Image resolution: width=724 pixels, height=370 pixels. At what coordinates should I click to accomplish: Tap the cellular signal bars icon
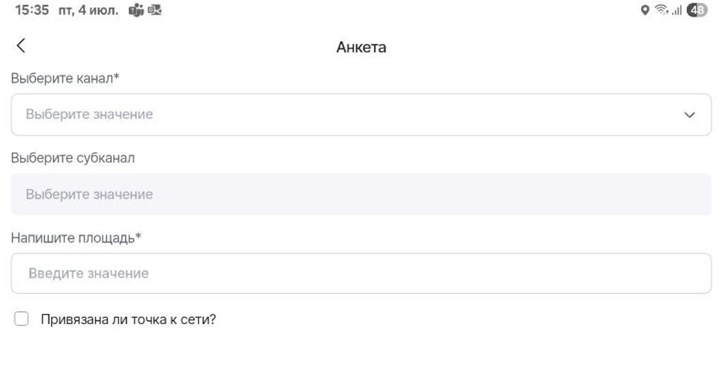pos(677,10)
